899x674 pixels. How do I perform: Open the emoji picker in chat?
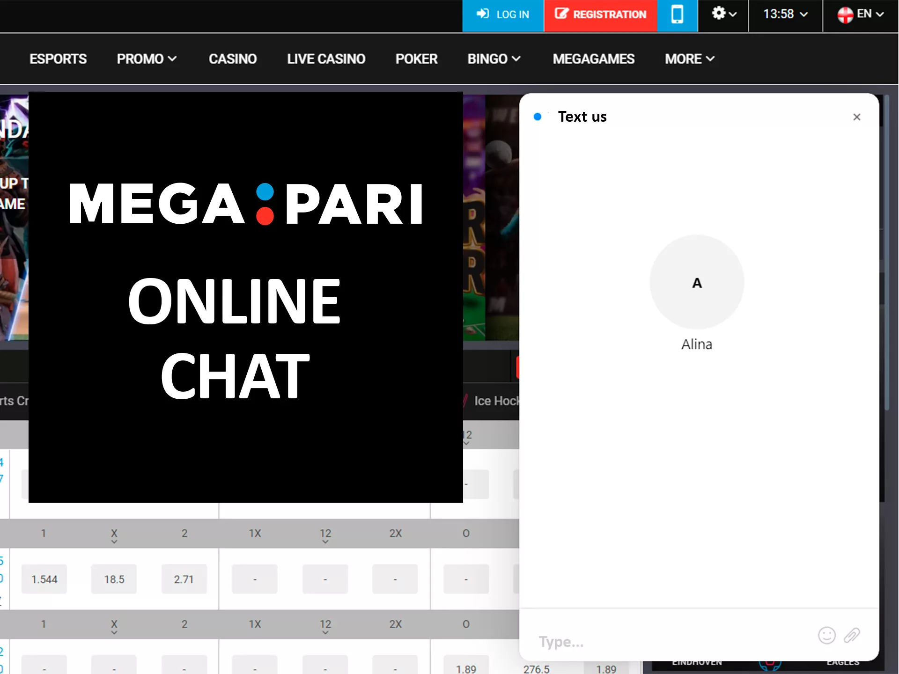coord(826,636)
